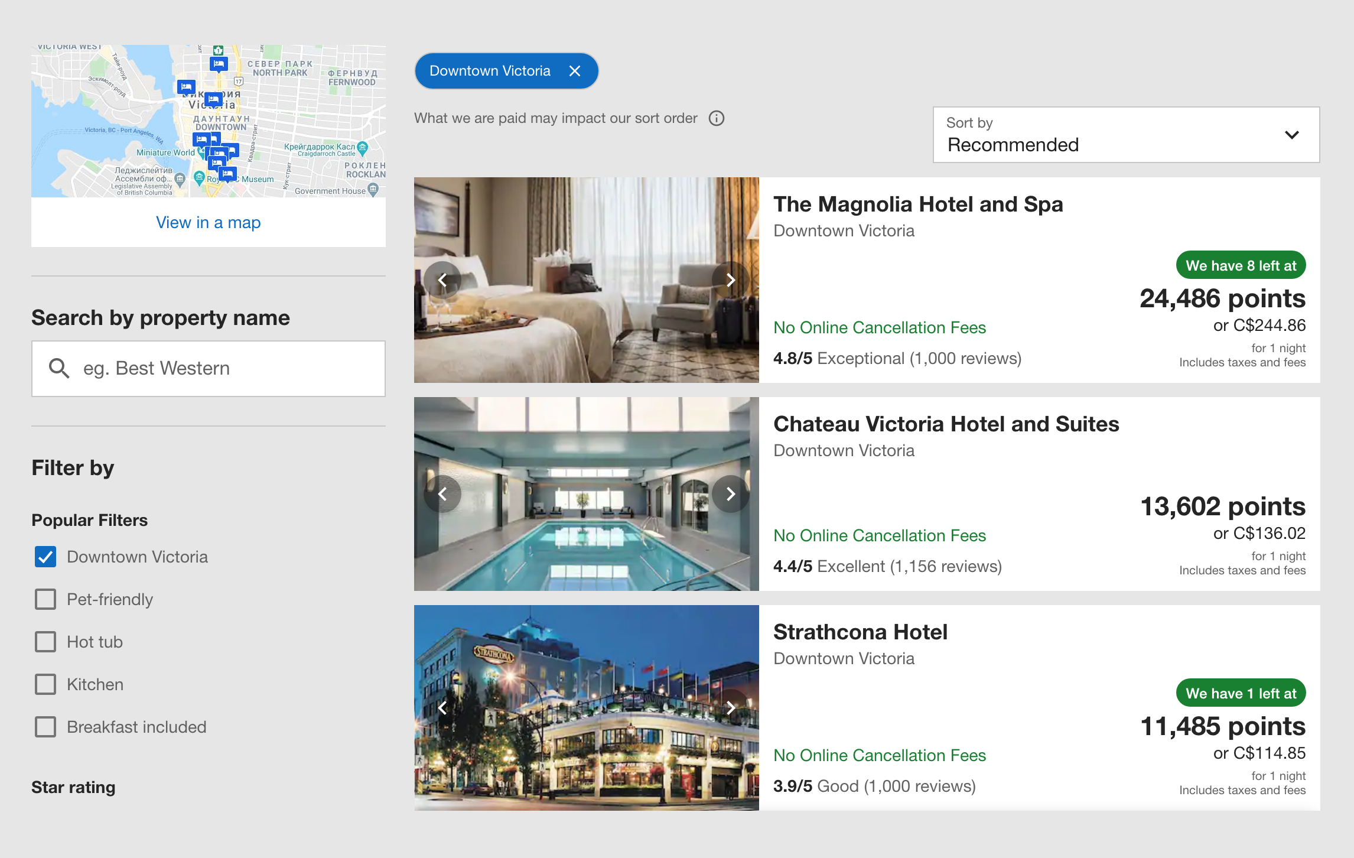Viewport: 1354px width, 858px height.
Task: Enable the Breakfast included filter
Action: tap(45, 727)
